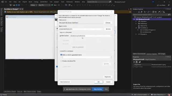Viewport: 172px width, 96px height.
Task: Click the feedback icon at top right
Action: coord(169,5)
